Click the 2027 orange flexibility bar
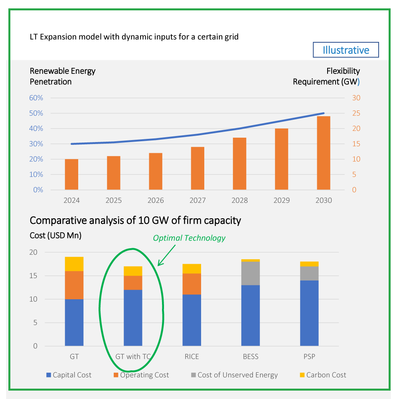The image size is (399, 399). tap(198, 168)
